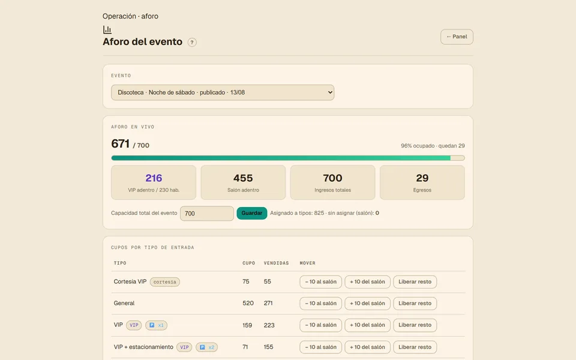Go back with the Panel button
Screen dimensions: 576x360
click(x=457, y=37)
